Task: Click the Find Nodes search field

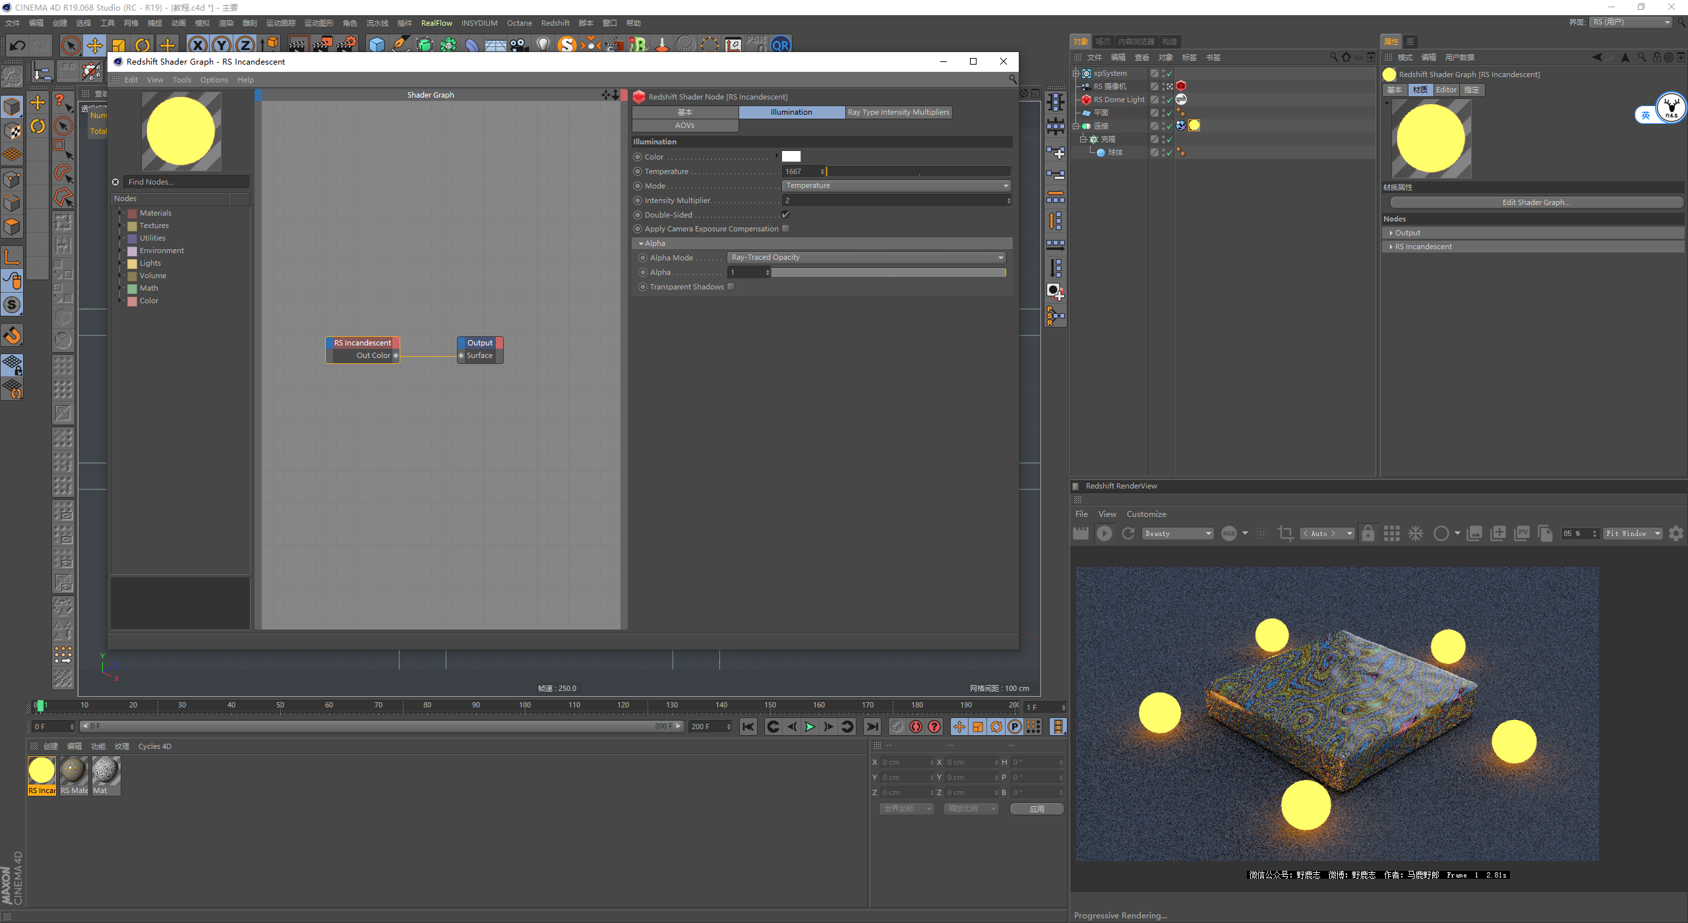Action: (185, 182)
